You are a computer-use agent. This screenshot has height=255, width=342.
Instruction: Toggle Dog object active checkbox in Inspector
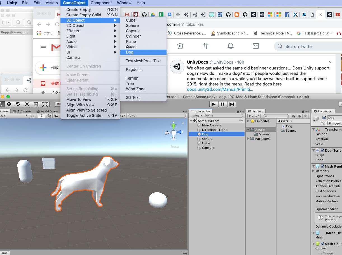point(324,118)
